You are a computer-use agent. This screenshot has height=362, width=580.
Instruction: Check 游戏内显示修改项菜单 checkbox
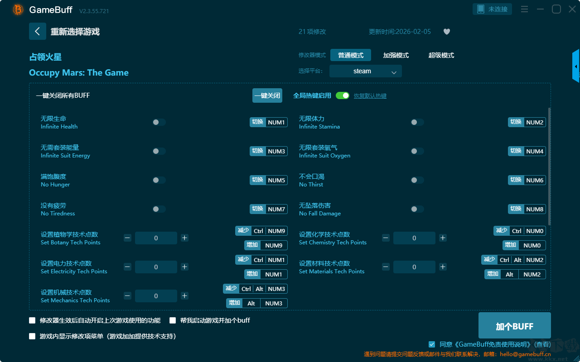(x=32, y=336)
